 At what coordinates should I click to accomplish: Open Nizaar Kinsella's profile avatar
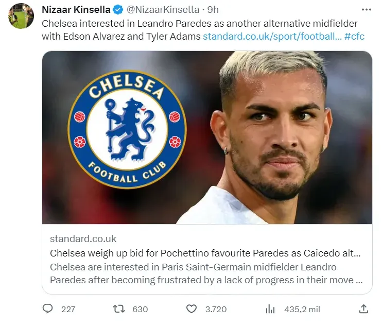point(21,15)
